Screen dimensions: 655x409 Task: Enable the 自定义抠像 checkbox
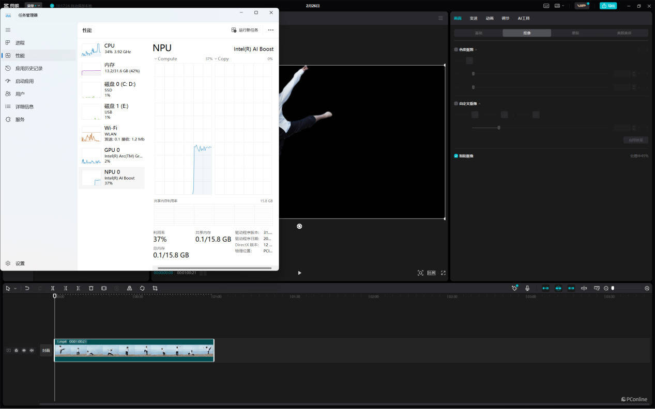[x=456, y=103]
